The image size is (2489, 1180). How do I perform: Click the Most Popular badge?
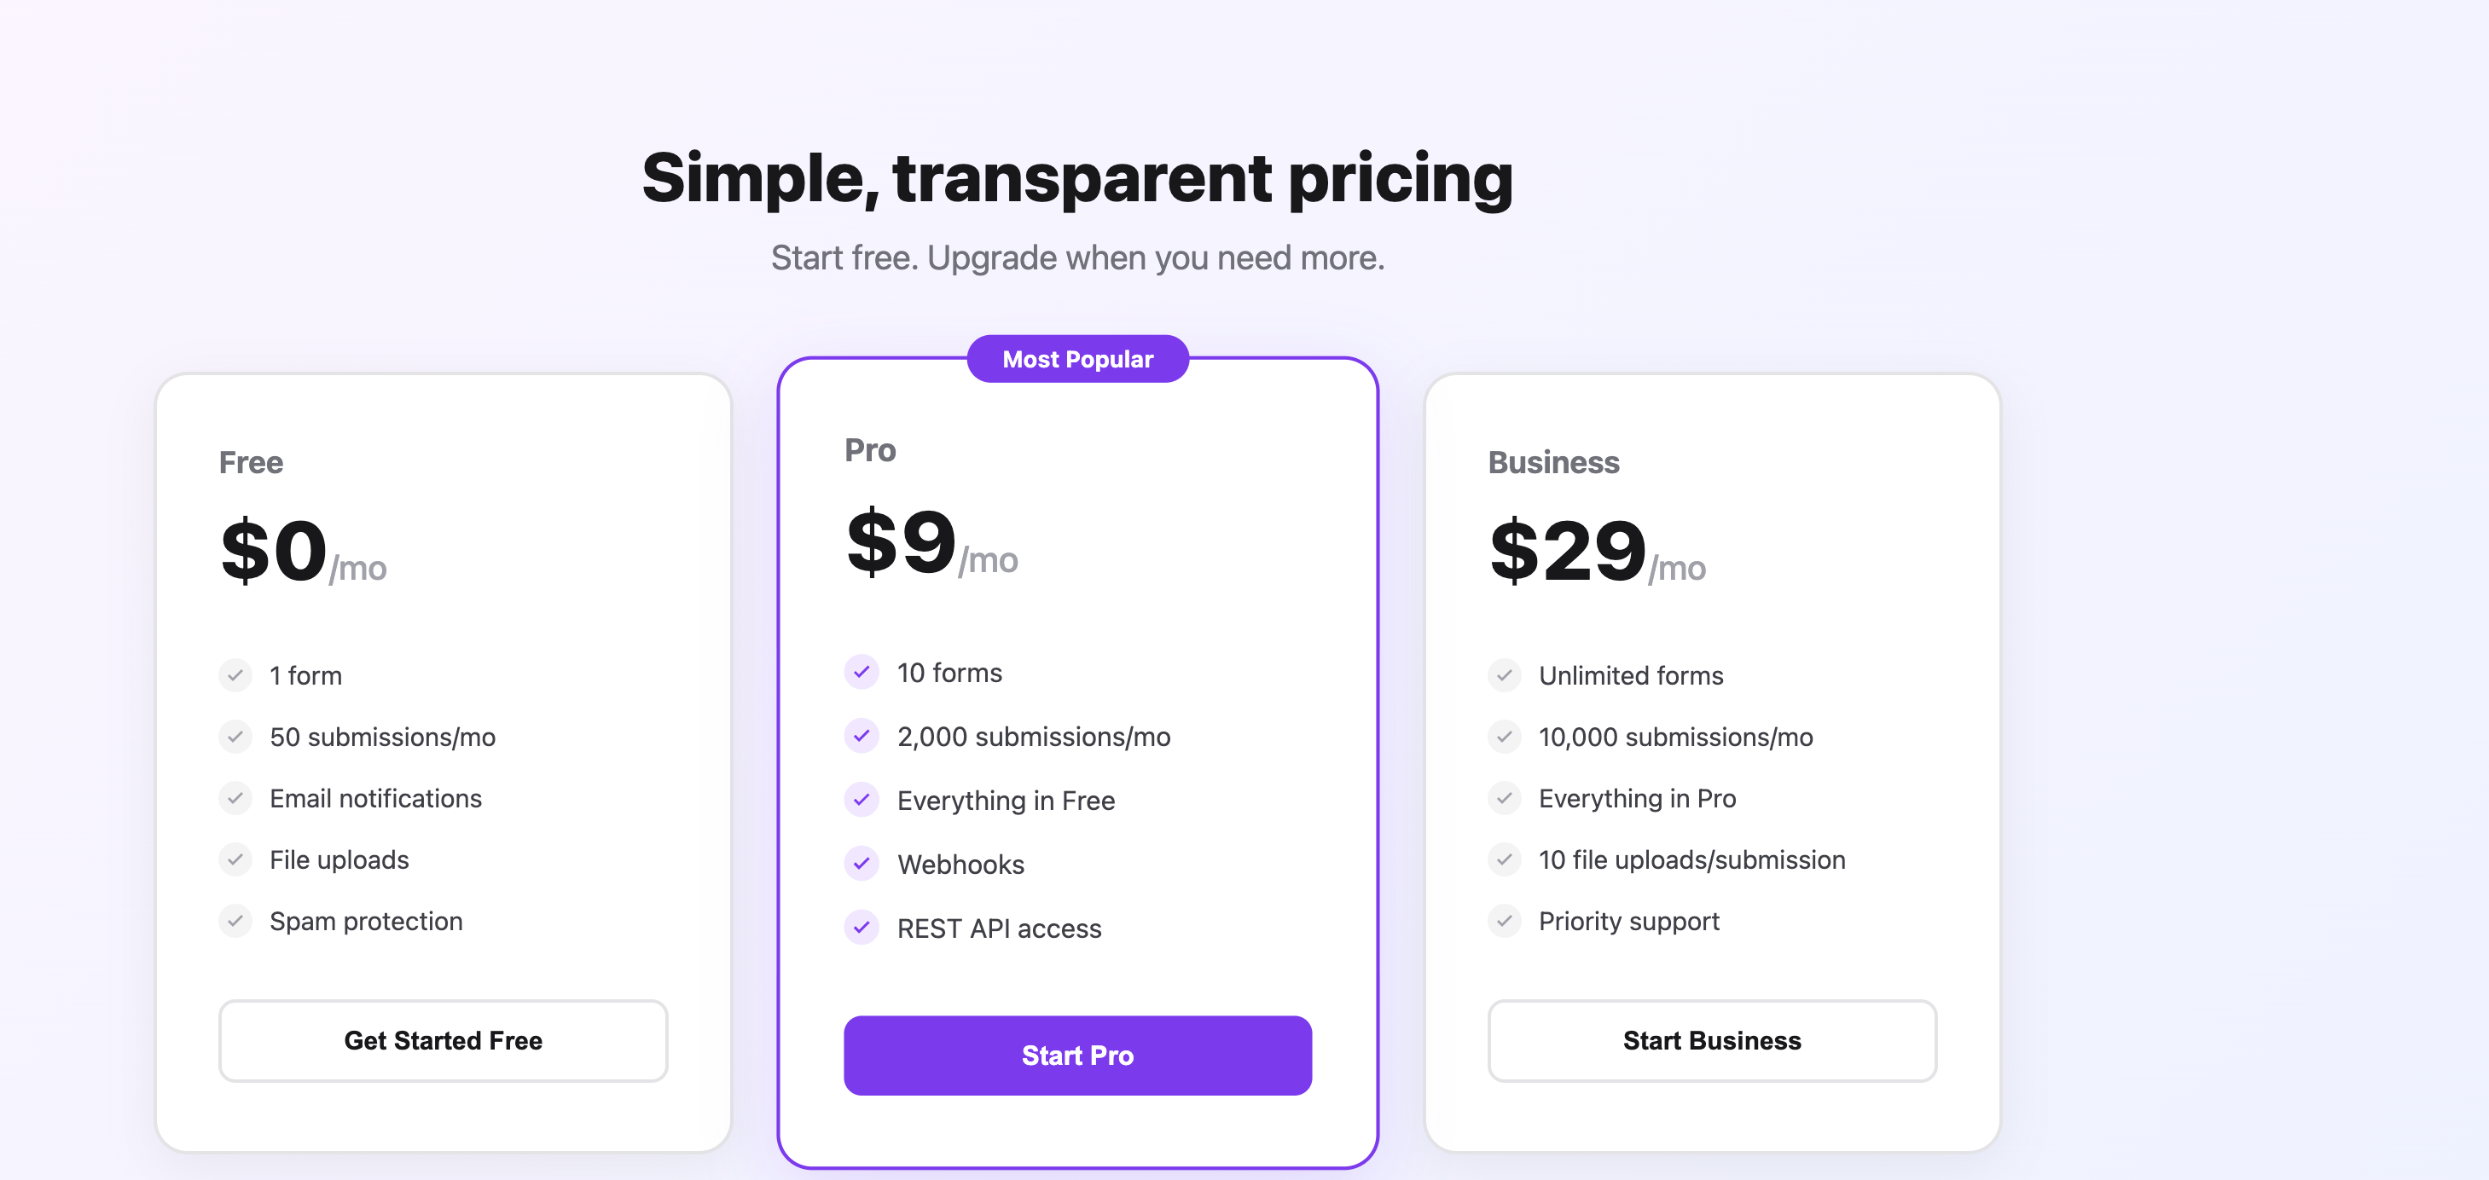coord(1077,358)
